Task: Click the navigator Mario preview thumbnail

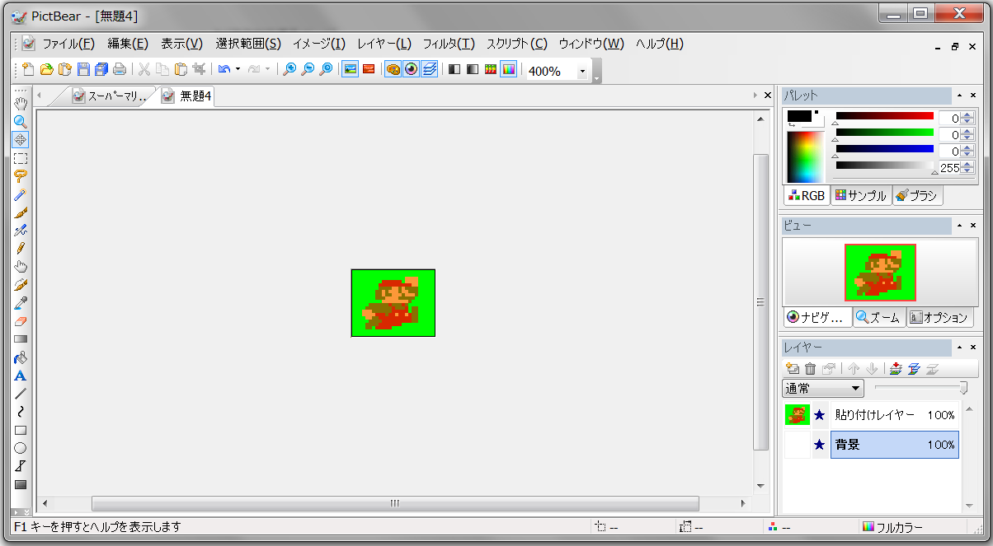Action: coord(880,273)
